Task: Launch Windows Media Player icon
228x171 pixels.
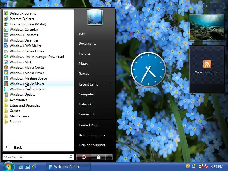Action: tap(6, 73)
